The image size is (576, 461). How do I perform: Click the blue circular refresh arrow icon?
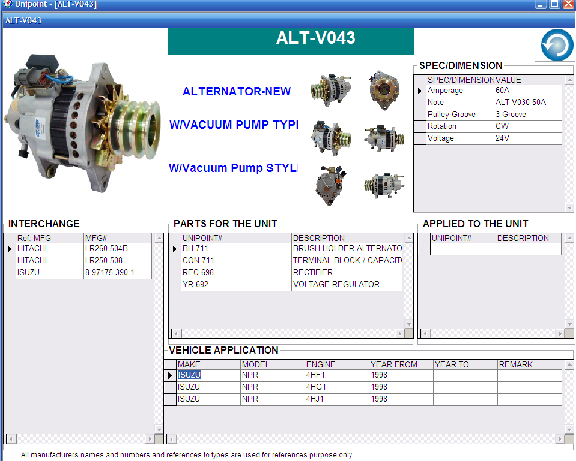click(554, 46)
